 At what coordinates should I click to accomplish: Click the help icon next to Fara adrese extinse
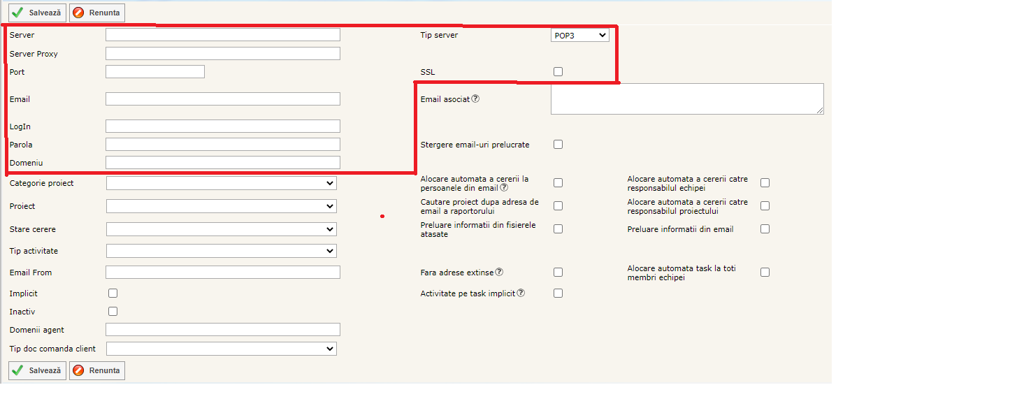[x=499, y=272]
